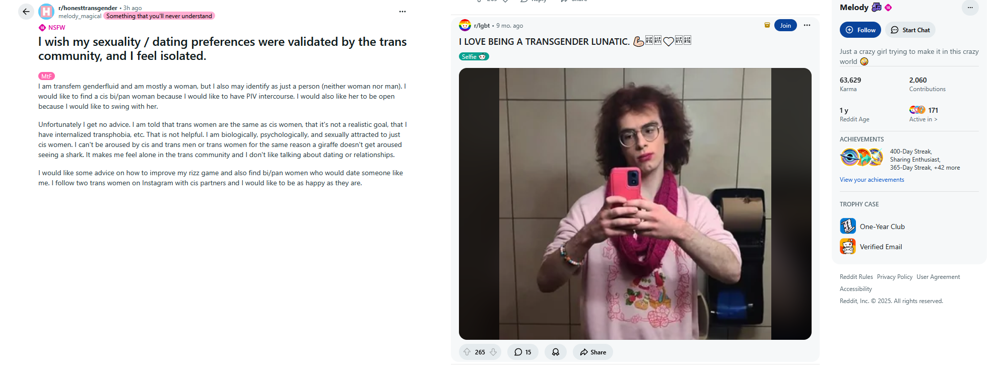Join the r/lgbt community
This screenshot has width=999, height=369.
click(785, 25)
